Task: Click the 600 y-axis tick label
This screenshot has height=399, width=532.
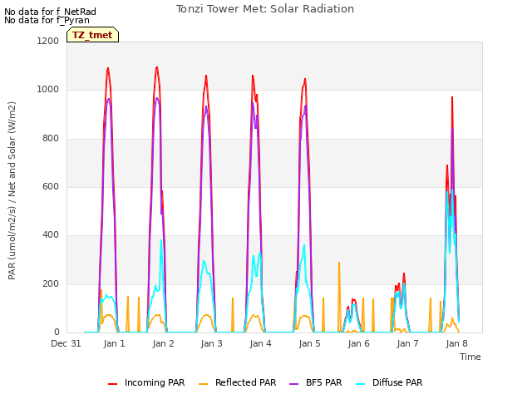Action: coord(51,186)
